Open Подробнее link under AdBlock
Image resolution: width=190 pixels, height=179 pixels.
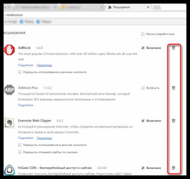pos(26,65)
